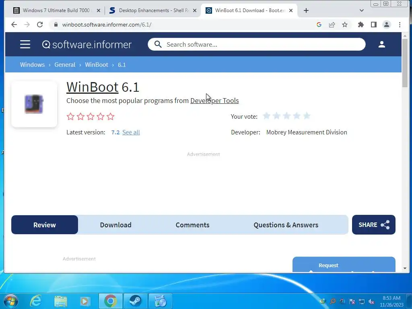Open the See all versions link
The height and width of the screenshot is (309, 412).
coord(131,132)
